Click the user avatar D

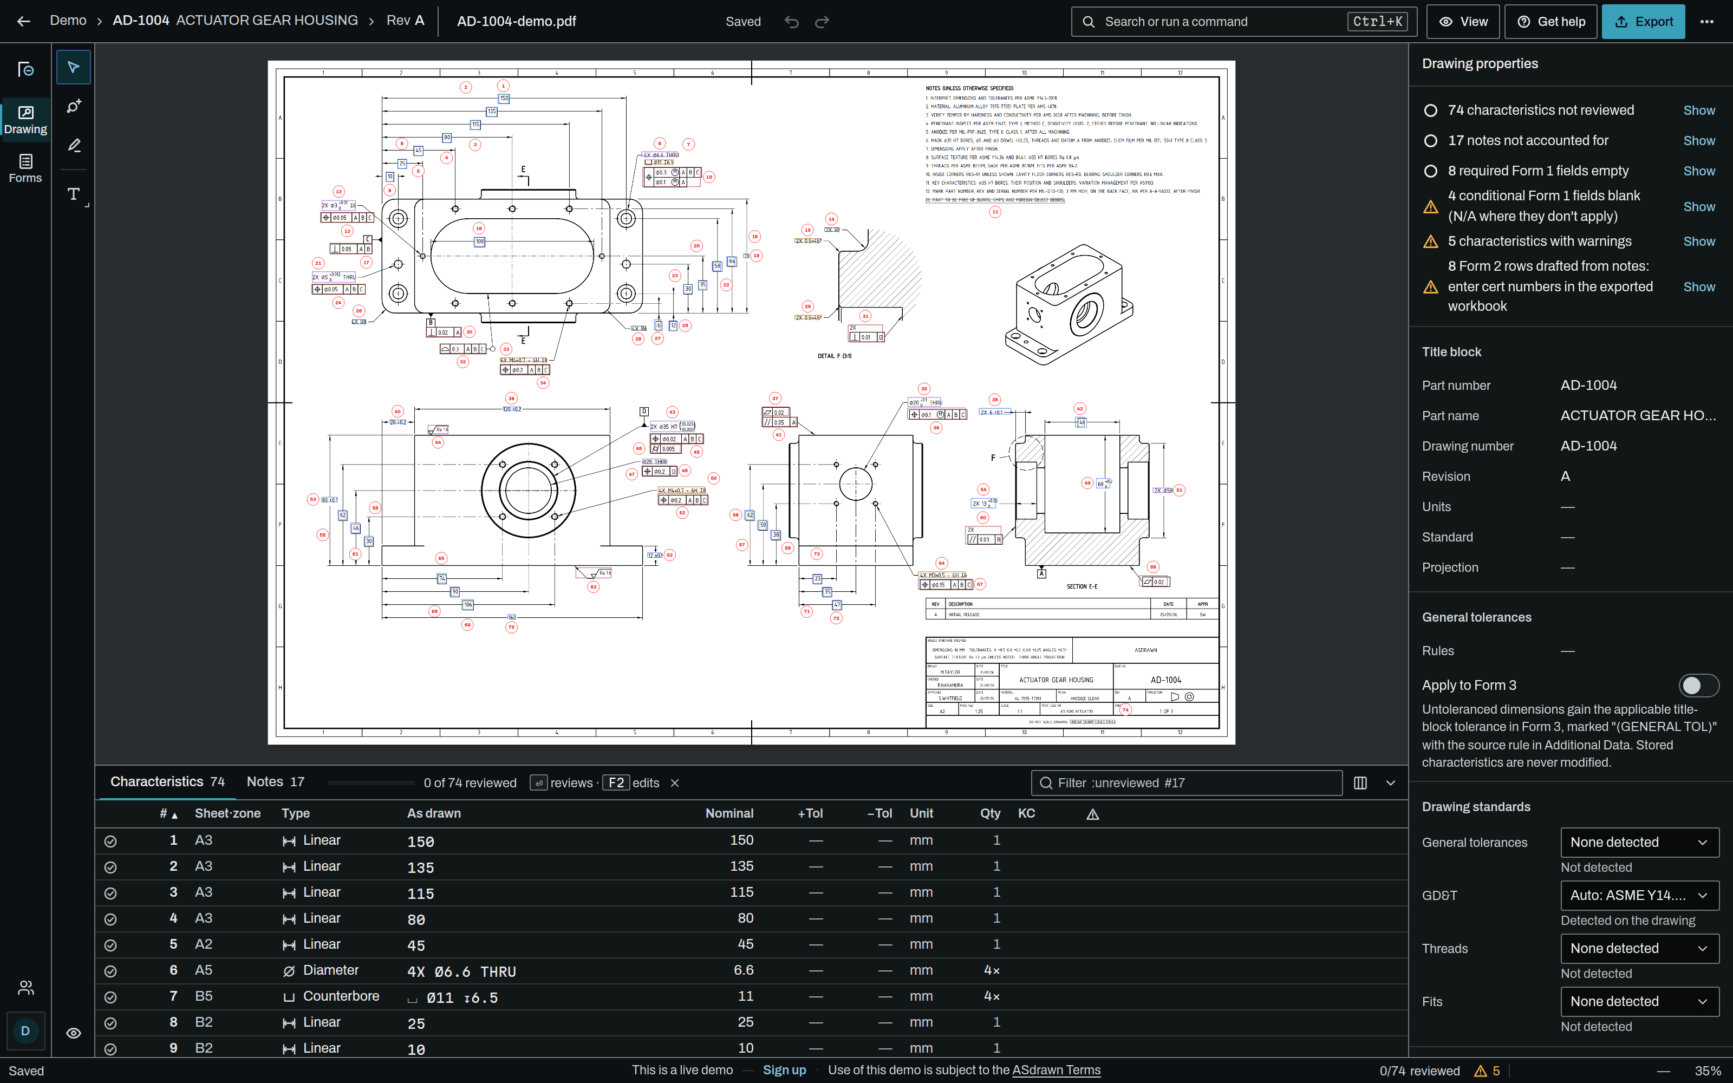pyautogui.click(x=25, y=1030)
